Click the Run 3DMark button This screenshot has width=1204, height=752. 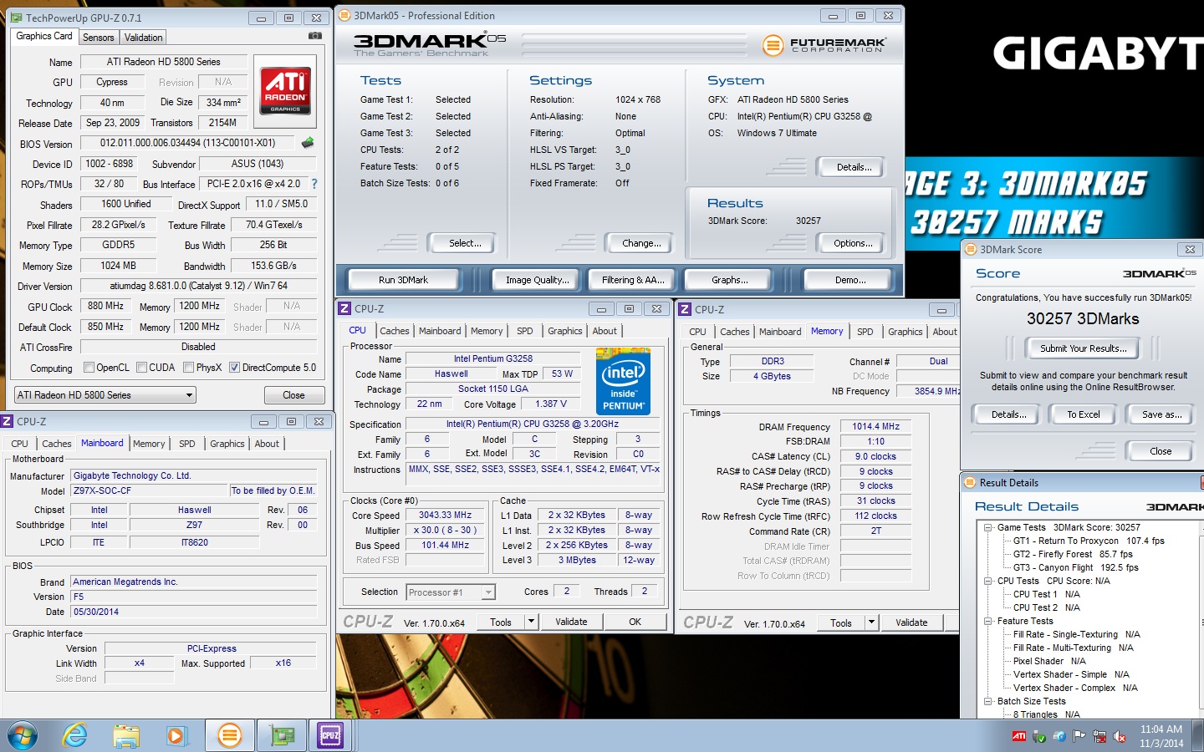(x=403, y=280)
